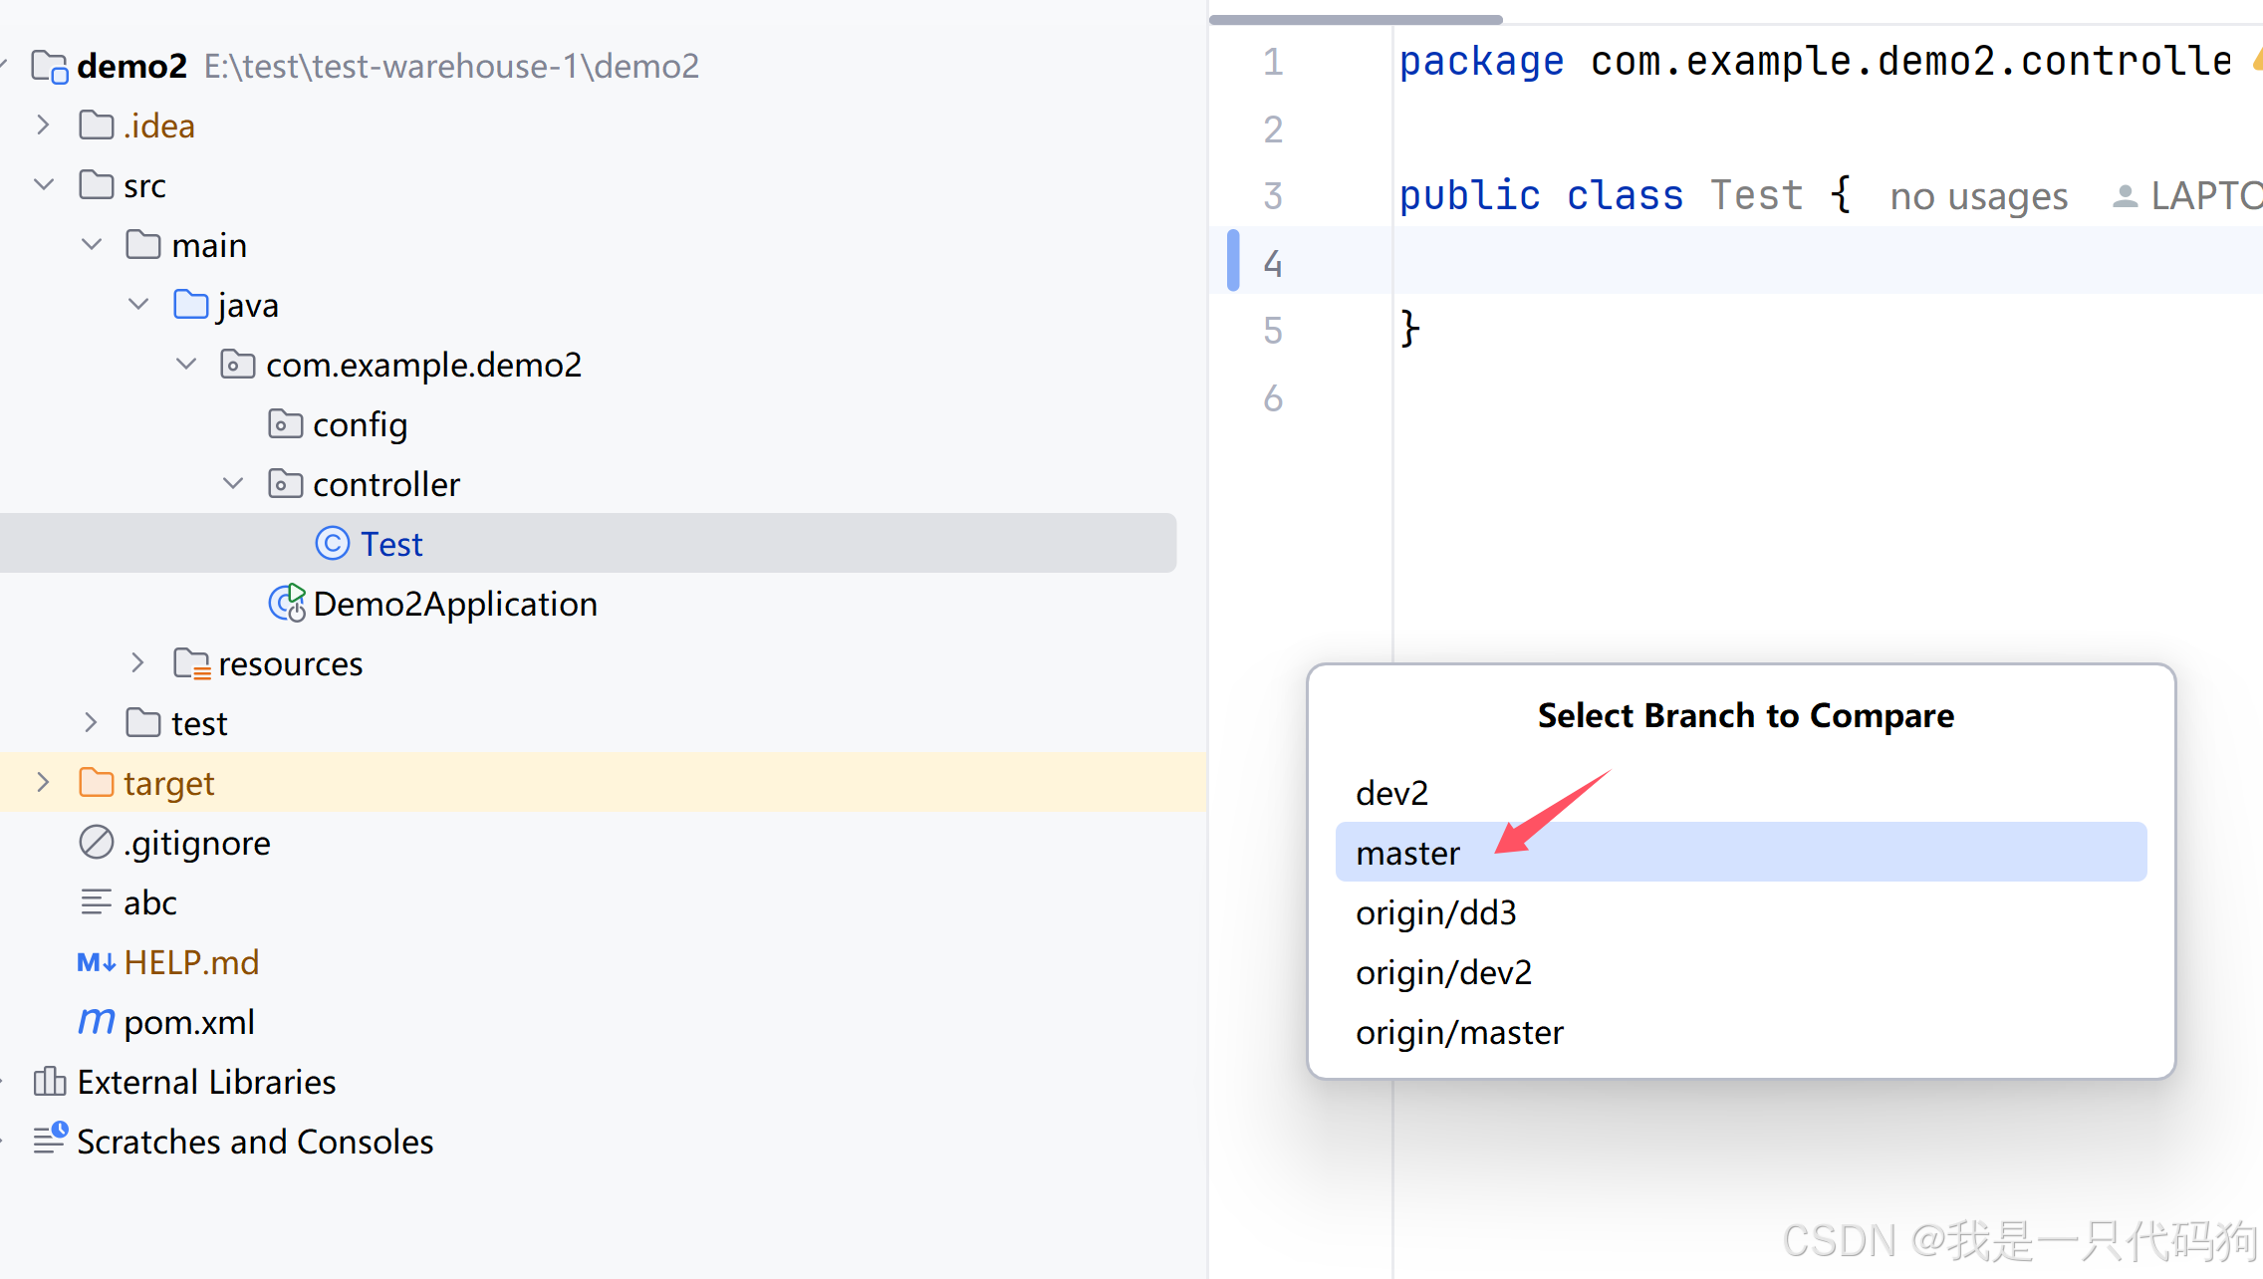
Task: Expand the .idea folder
Action: pos(43,126)
